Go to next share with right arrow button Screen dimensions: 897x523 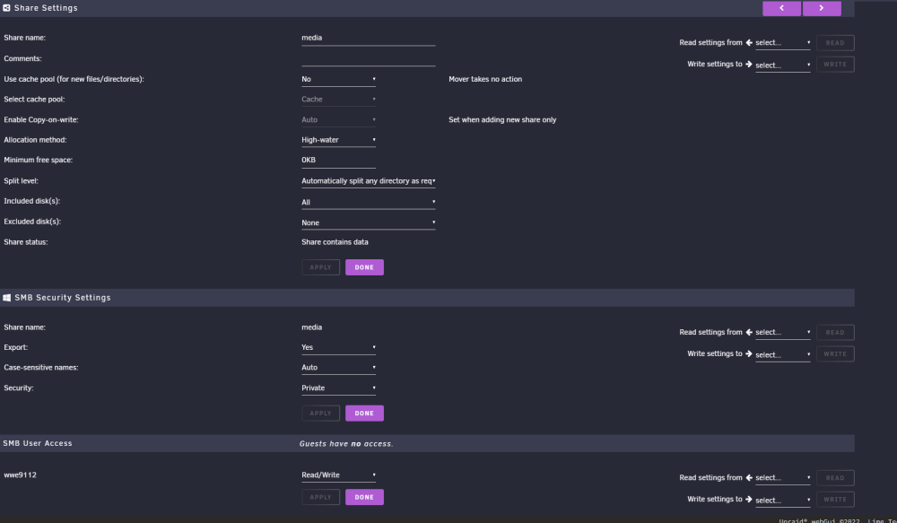[822, 8]
